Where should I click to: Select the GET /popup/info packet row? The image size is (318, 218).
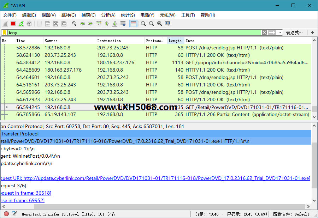(156, 62)
